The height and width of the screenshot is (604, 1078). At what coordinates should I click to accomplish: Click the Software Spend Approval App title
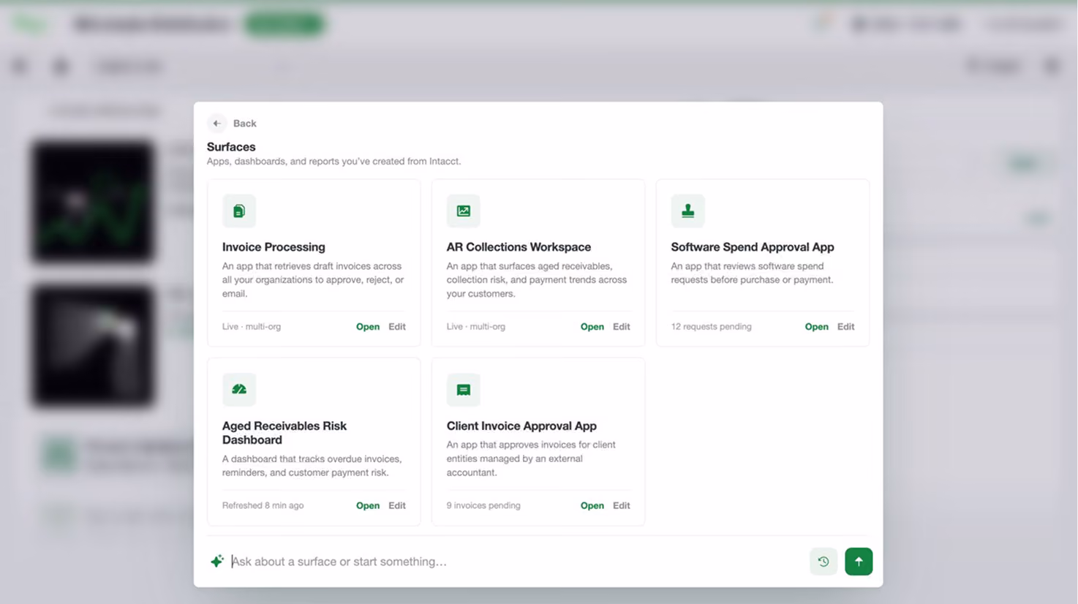coord(753,247)
